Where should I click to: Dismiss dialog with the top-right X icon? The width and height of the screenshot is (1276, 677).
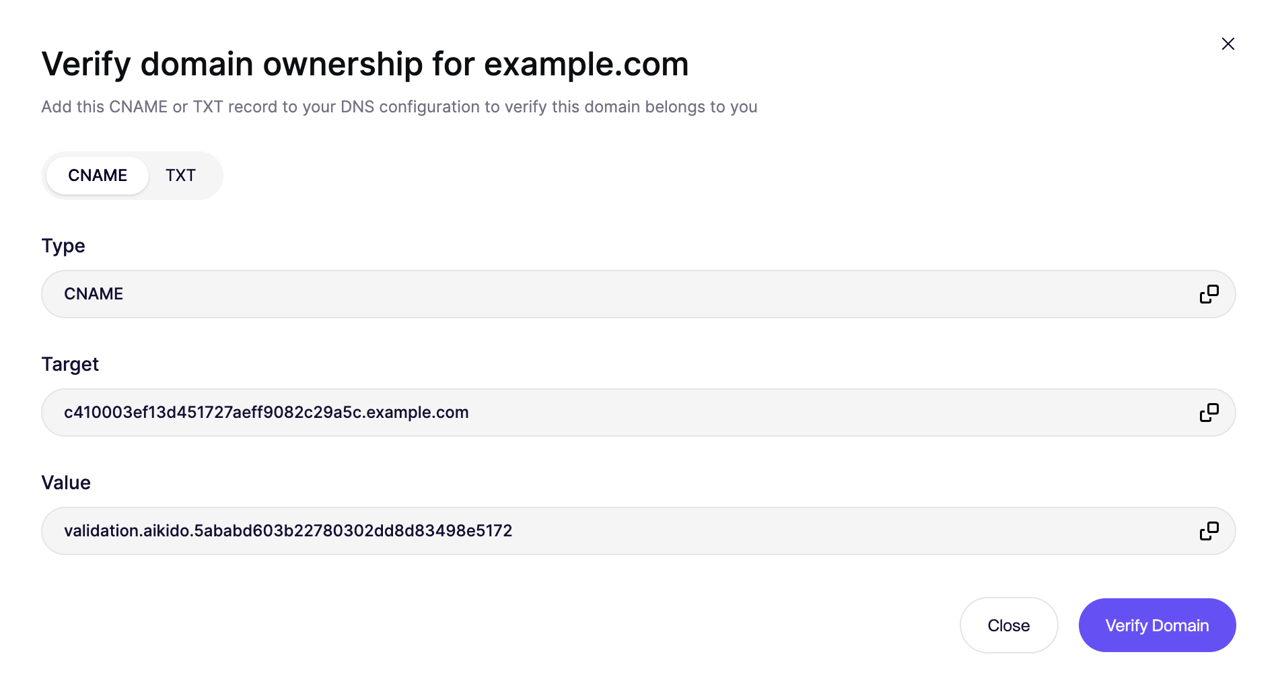point(1228,44)
